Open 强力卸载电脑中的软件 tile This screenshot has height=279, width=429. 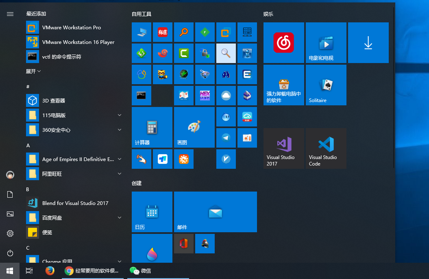pyautogui.click(x=283, y=85)
